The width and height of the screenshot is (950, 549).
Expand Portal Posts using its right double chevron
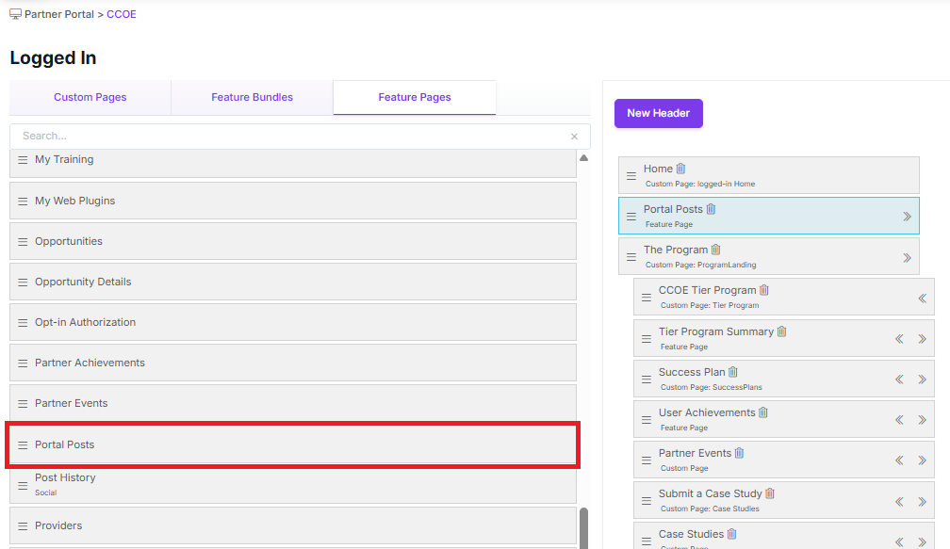click(x=908, y=216)
